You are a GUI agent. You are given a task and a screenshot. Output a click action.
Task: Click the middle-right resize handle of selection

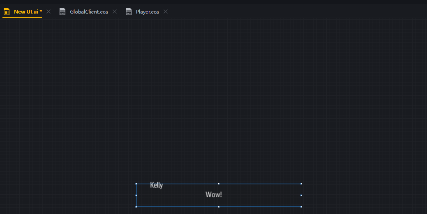coord(301,195)
